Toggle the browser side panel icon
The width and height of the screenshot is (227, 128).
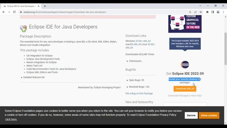(212, 12)
